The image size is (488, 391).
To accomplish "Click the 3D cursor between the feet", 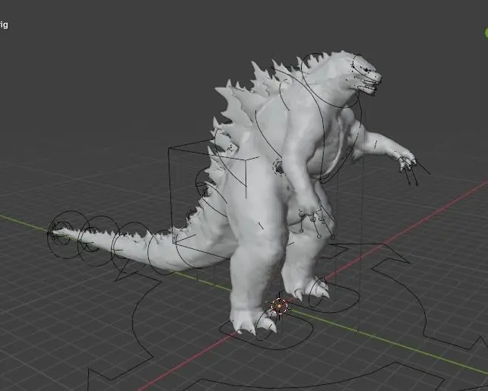I will (x=279, y=306).
